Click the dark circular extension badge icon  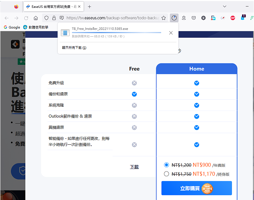[x=203, y=18]
